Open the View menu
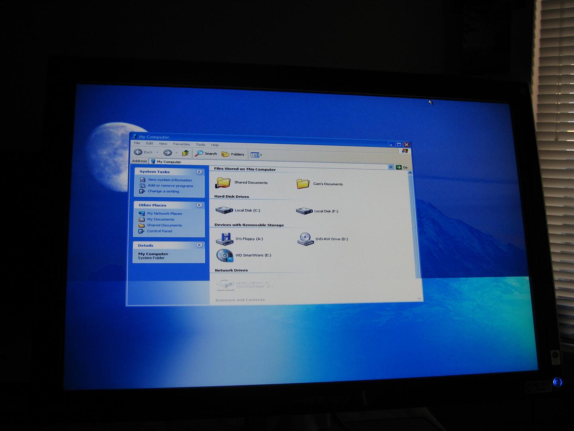Image resolution: width=574 pixels, height=431 pixels. click(163, 144)
